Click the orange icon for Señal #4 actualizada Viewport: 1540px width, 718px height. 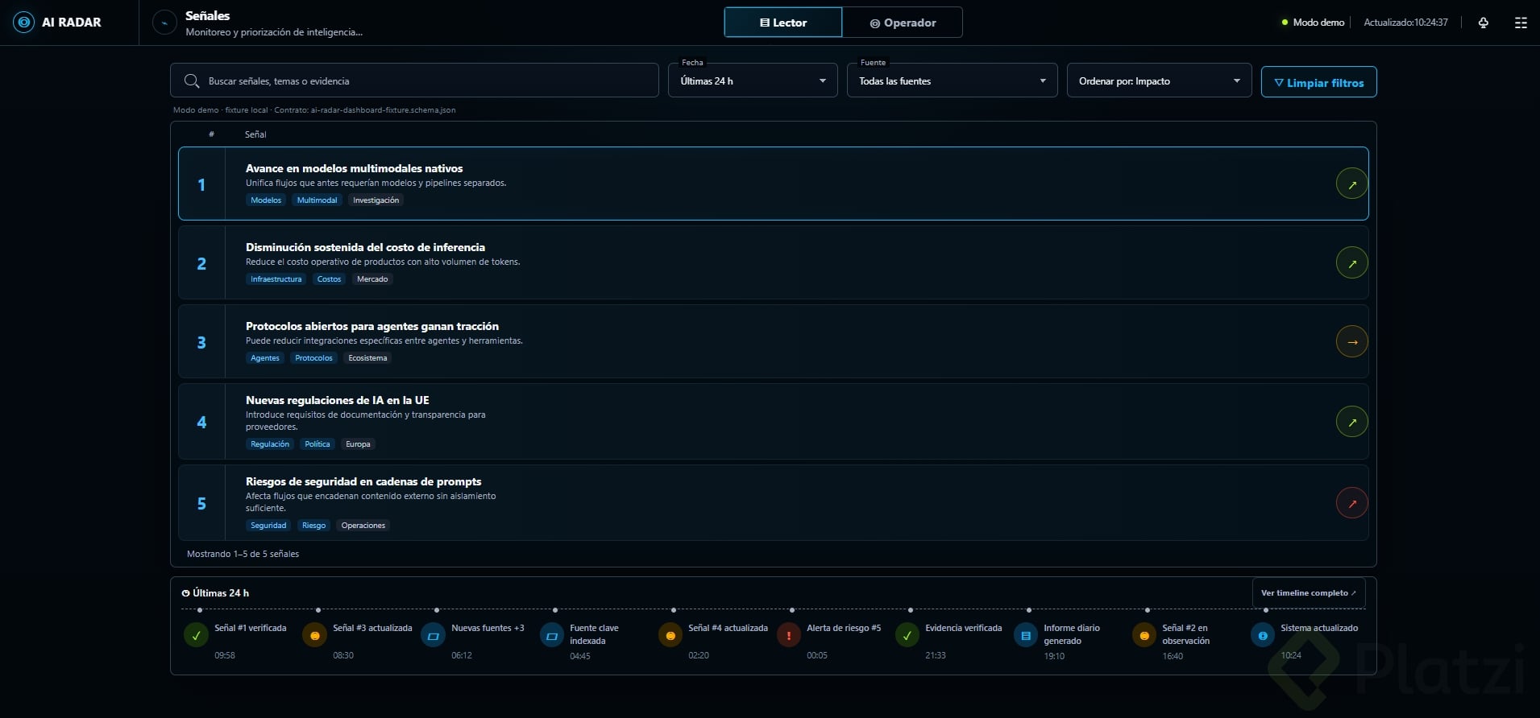[x=670, y=635]
